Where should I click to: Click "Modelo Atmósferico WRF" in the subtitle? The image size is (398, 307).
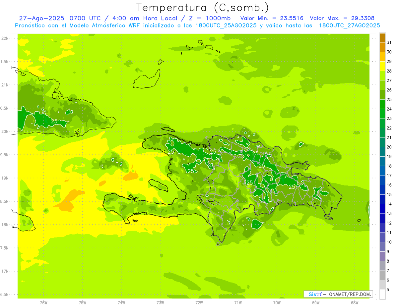coord(100,26)
